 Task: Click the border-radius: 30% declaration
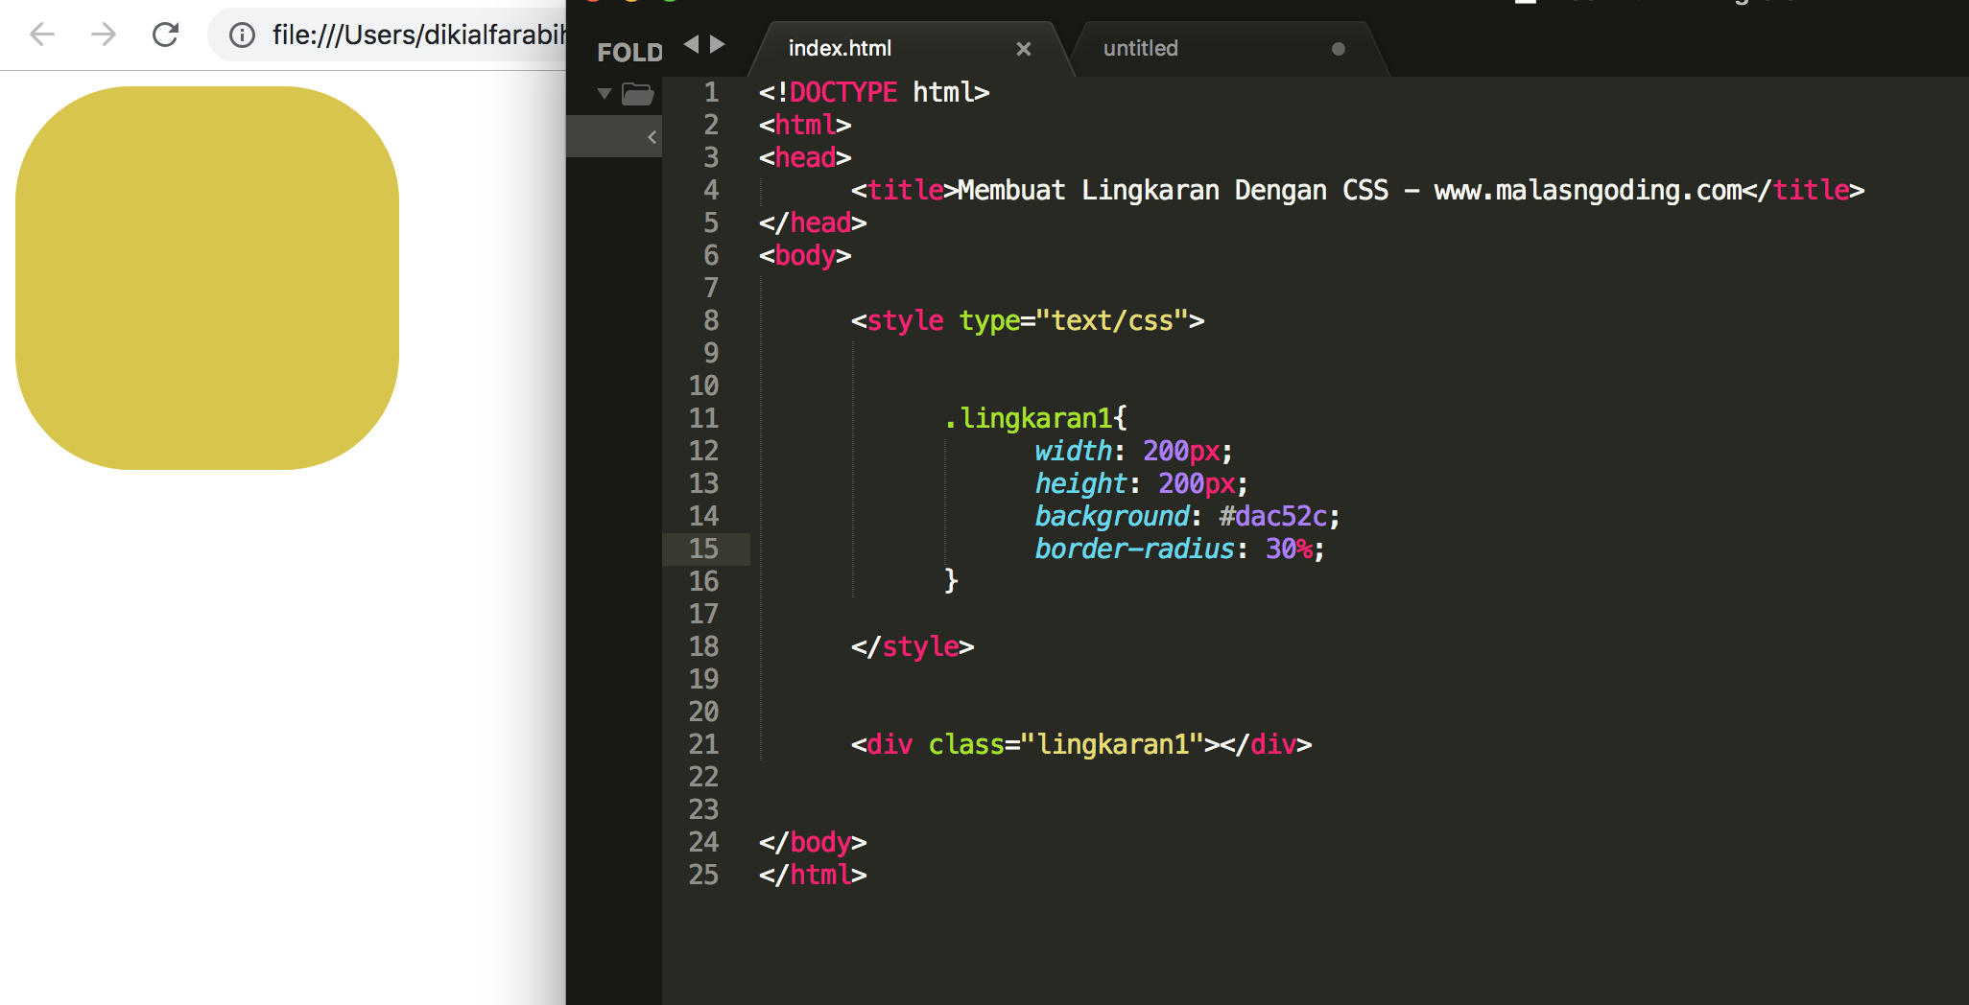tap(1179, 549)
